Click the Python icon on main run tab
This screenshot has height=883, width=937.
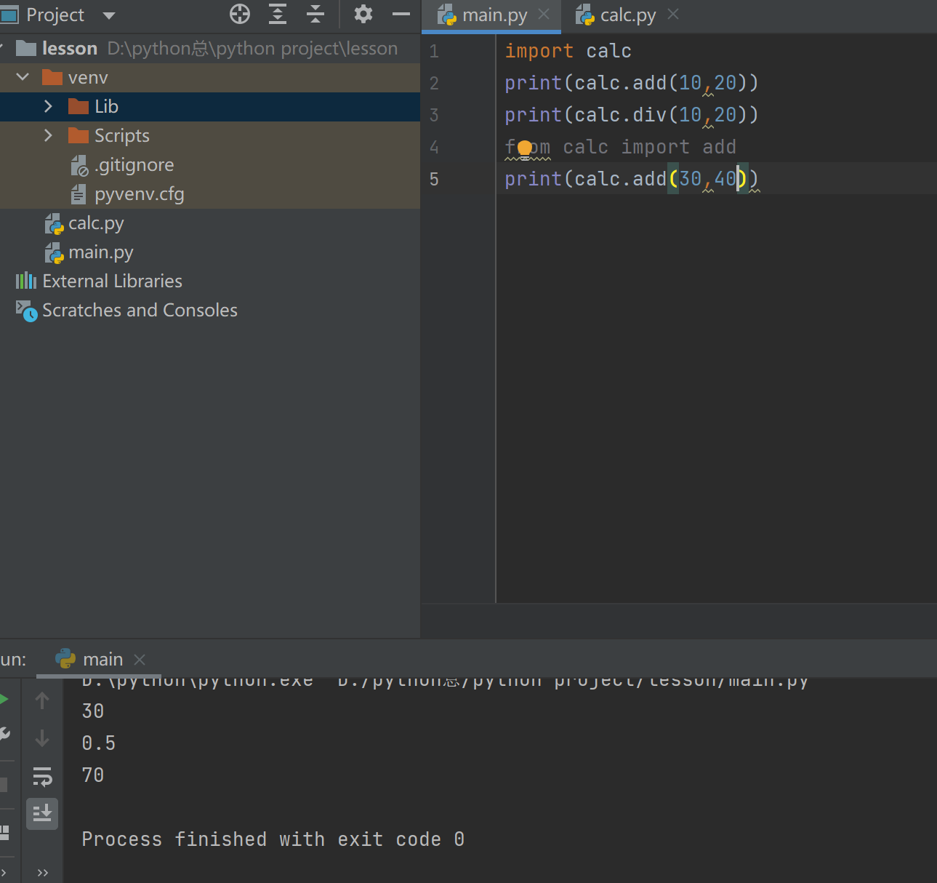[65, 659]
